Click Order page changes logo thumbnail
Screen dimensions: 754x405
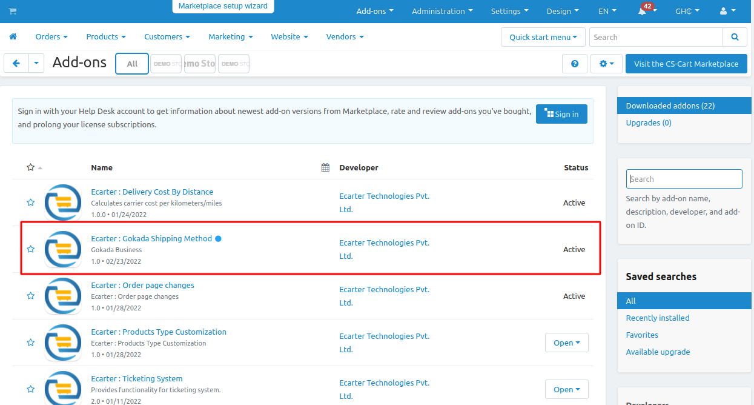point(63,296)
